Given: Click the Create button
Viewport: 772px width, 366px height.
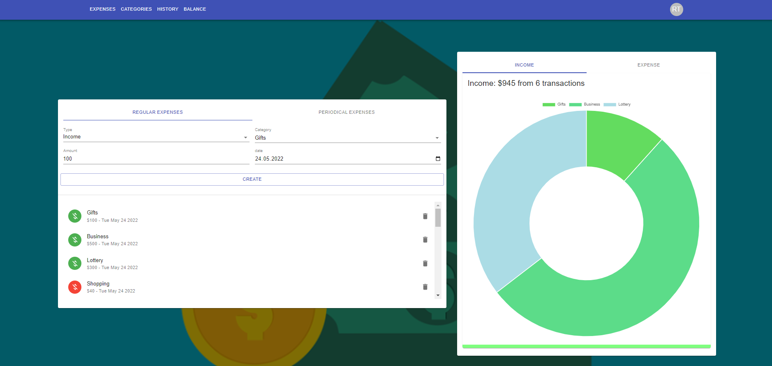Looking at the screenshot, I should coord(252,179).
